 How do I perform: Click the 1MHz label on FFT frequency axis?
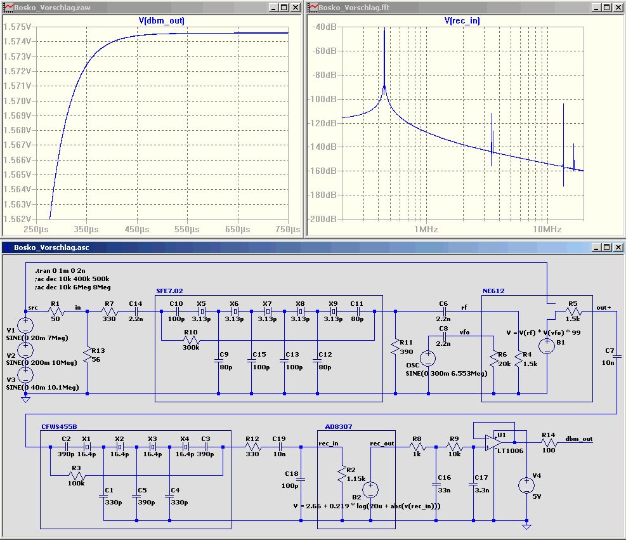tap(426, 228)
